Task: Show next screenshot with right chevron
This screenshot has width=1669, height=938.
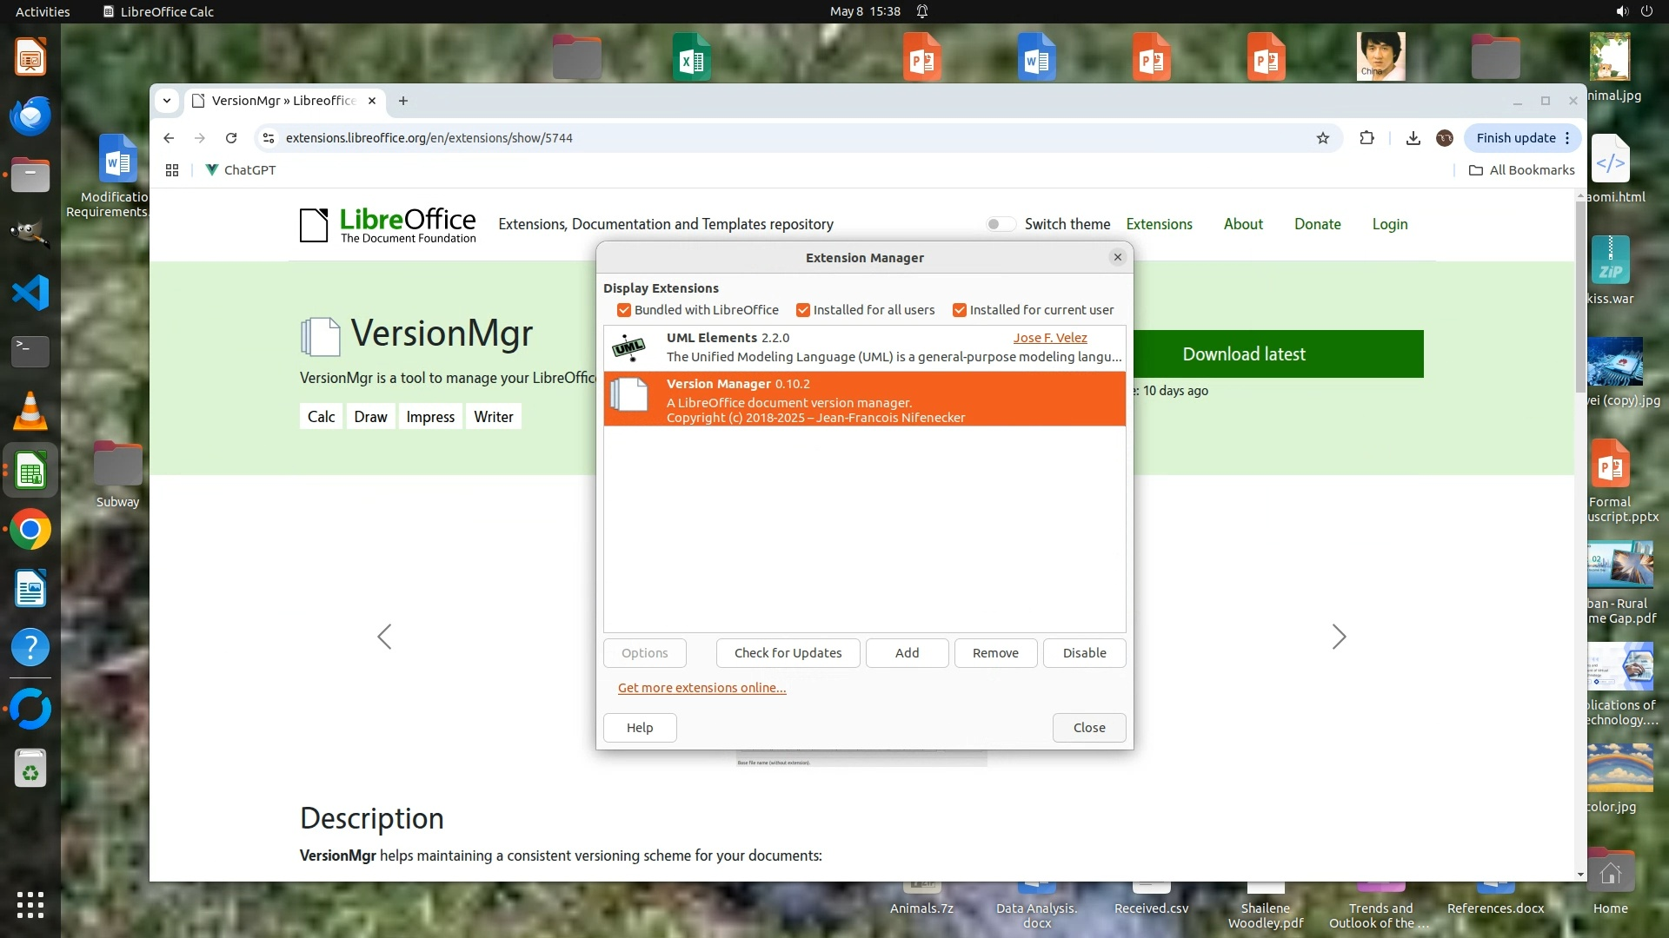Action: (x=1339, y=637)
